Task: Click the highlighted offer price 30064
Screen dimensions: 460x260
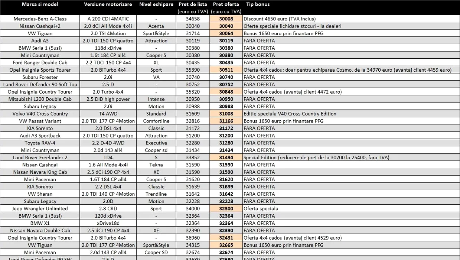Action: (226, 33)
